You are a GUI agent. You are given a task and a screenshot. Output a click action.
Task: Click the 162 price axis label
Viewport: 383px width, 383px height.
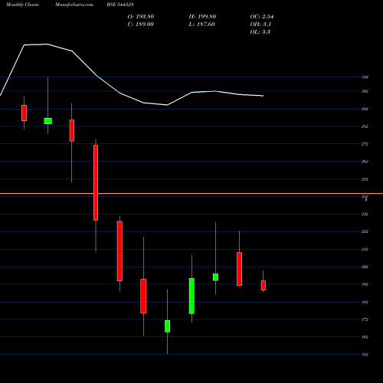(365, 337)
